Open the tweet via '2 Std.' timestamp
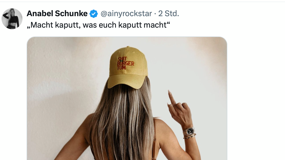The width and height of the screenshot is (285, 160). [169, 14]
